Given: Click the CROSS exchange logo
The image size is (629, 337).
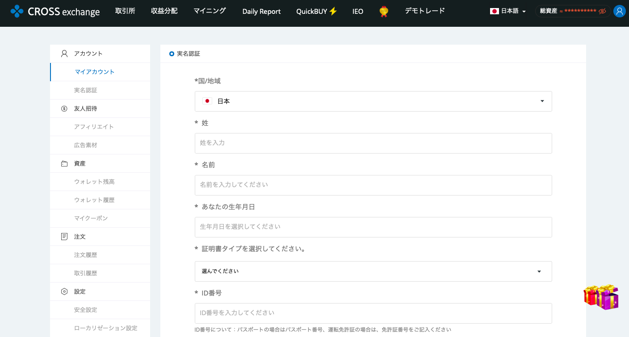Looking at the screenshot, I should click(x=55, y=11).
